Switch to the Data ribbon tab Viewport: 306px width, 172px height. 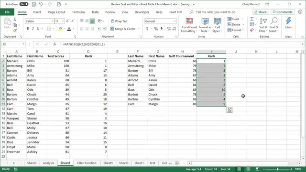(95, 12)
